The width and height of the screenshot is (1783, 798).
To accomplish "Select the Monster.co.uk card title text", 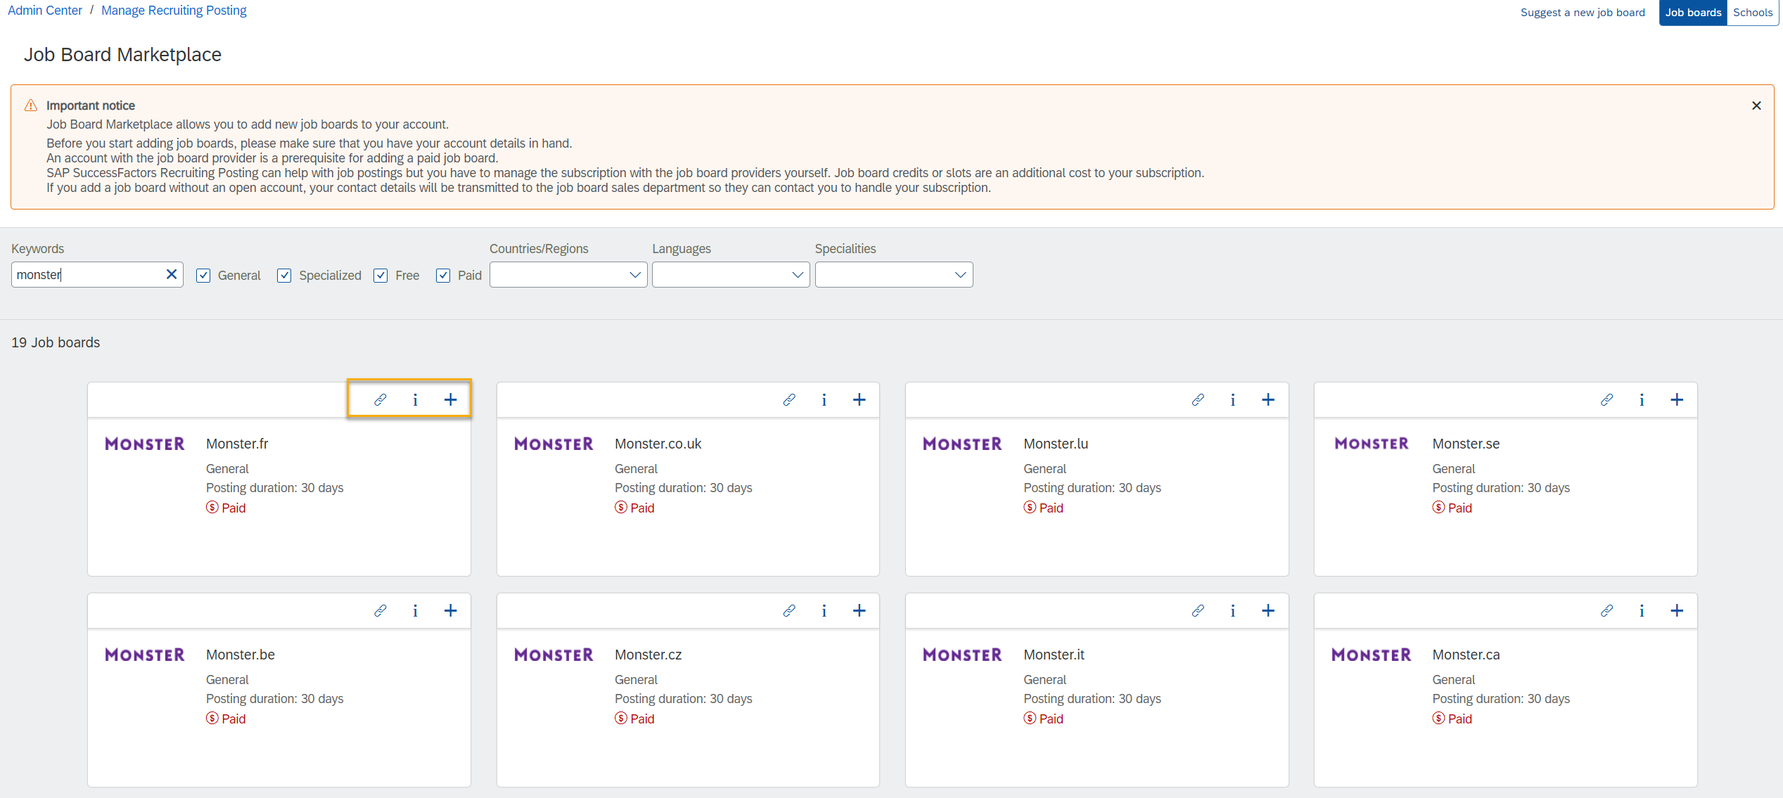I will point(658,444).
